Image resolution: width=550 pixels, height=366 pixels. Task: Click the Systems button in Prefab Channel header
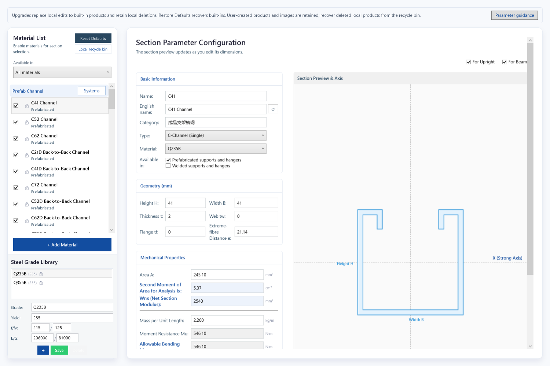92,91
